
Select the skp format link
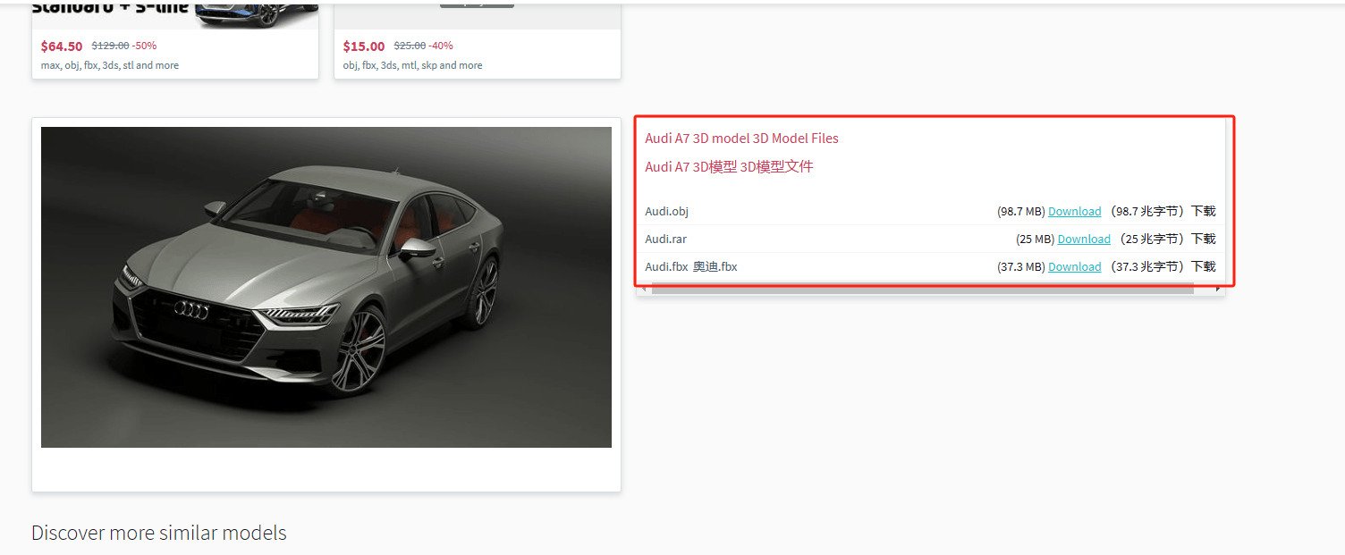click(x=429, y=64)
